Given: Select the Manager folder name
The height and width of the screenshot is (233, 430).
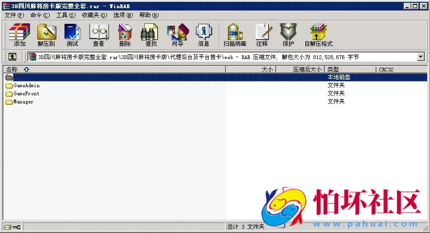Looking at the screenshot, I should tap(23, 102).
